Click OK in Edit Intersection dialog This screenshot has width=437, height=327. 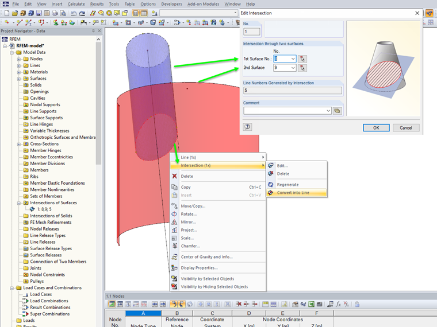point(376,127)
